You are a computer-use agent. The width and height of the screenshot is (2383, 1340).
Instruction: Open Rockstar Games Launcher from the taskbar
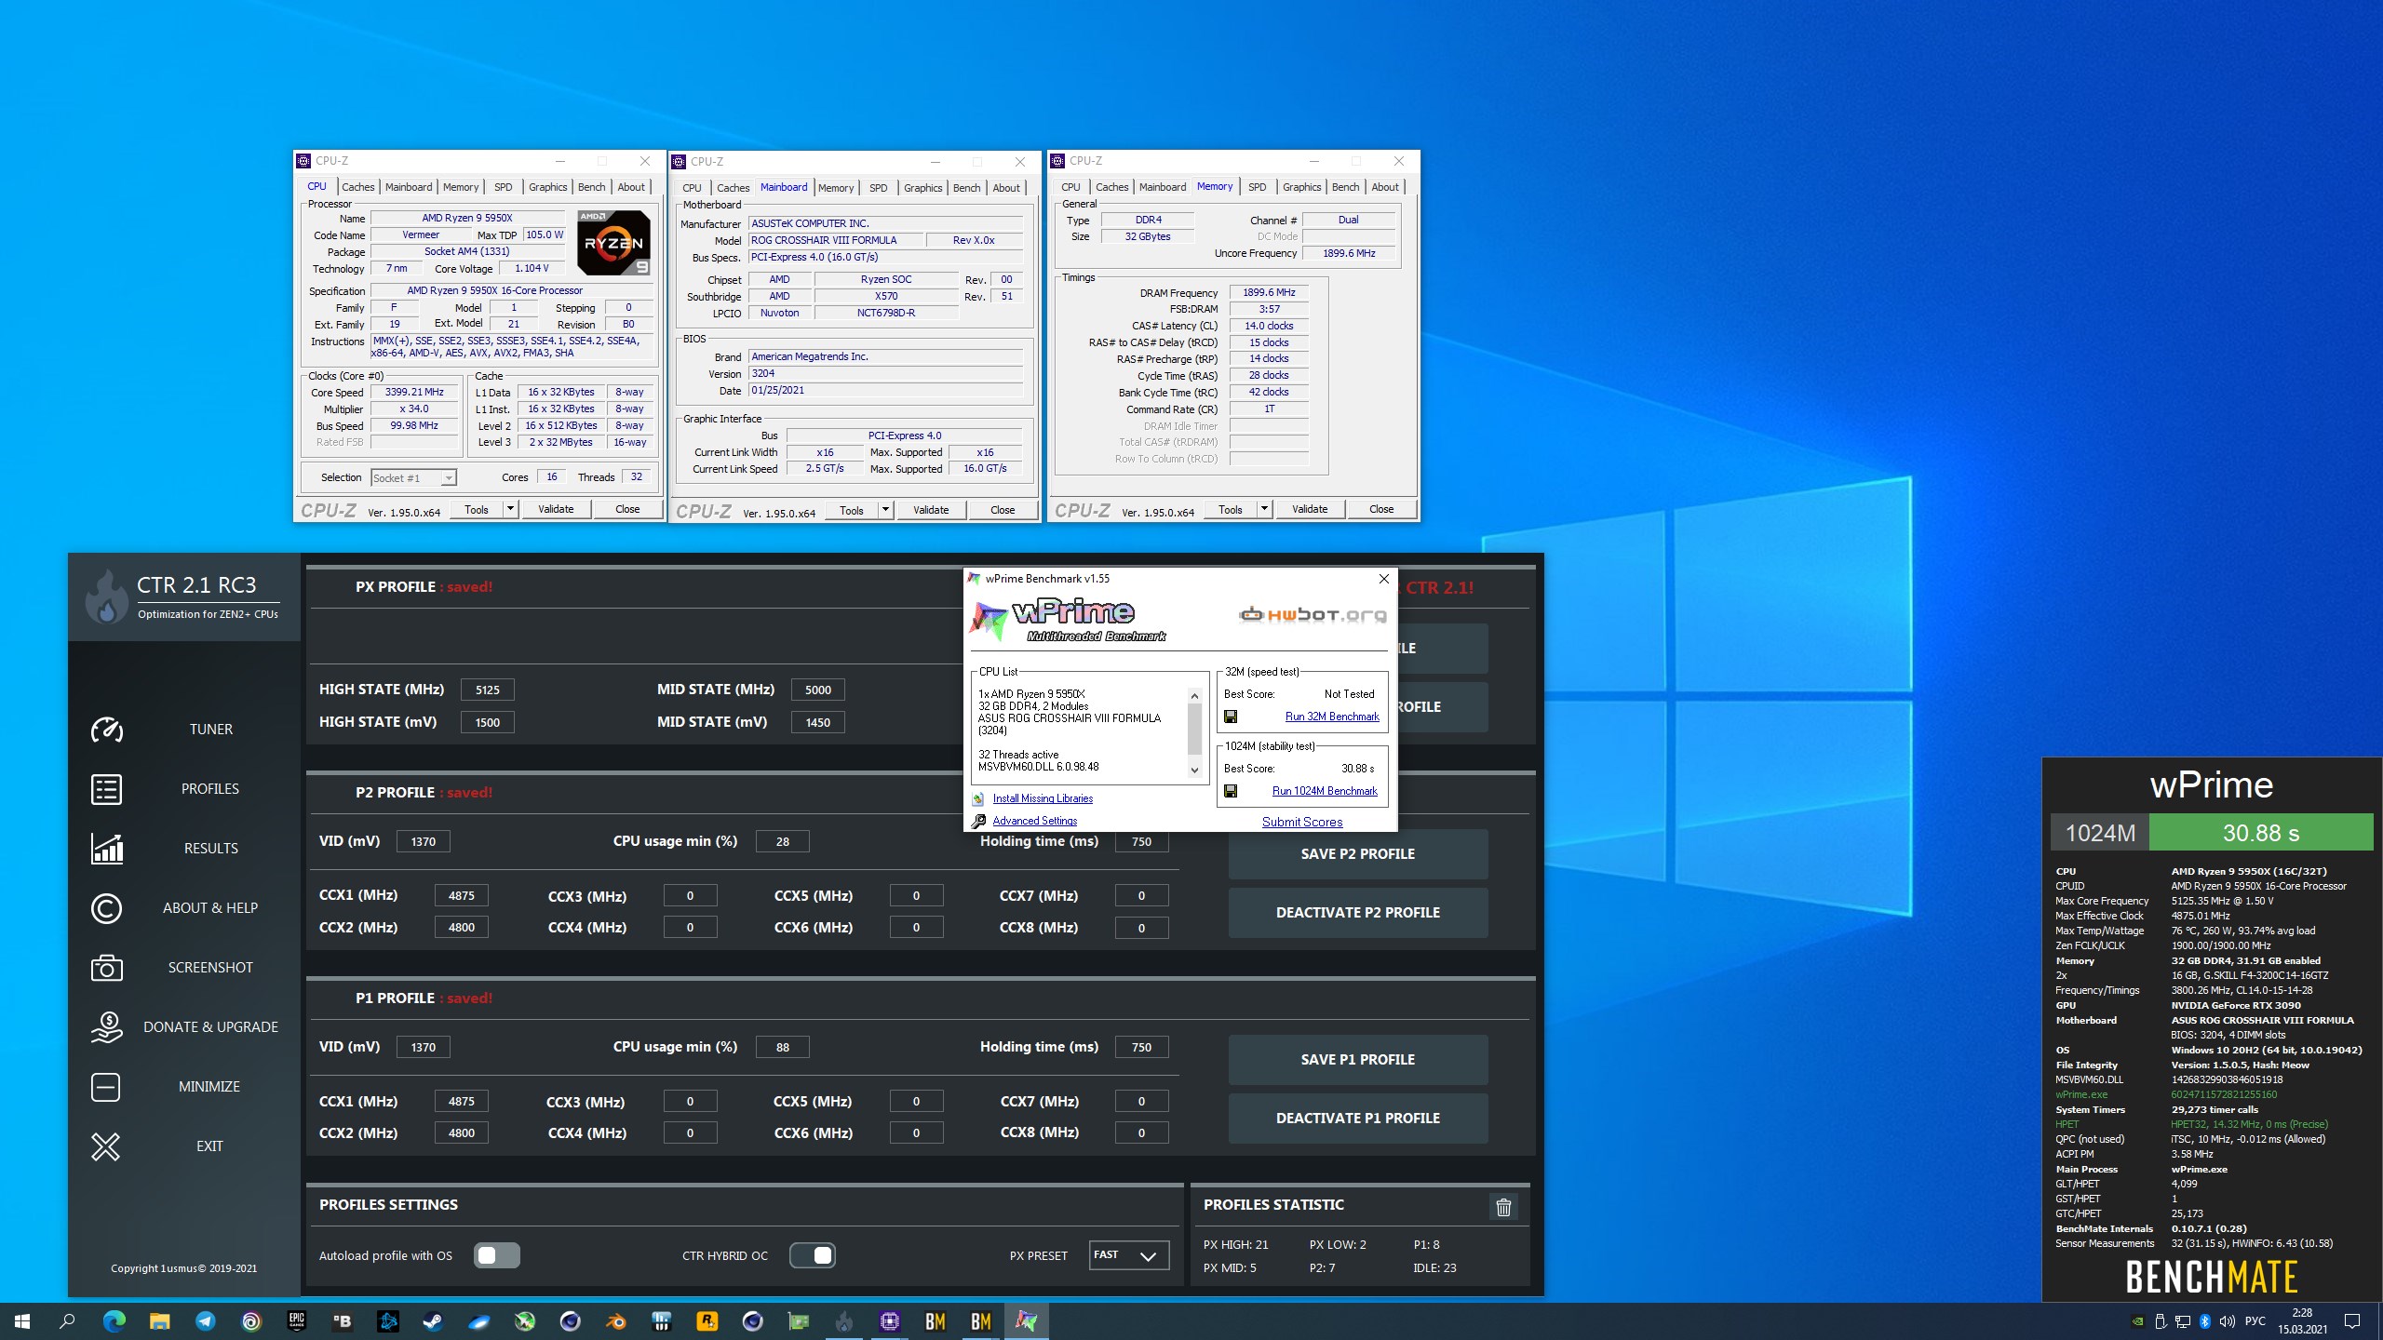(707, 1320)
